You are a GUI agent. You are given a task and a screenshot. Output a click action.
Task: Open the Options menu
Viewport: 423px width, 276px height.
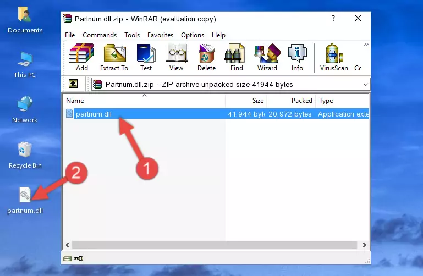[x=193, y=35]
